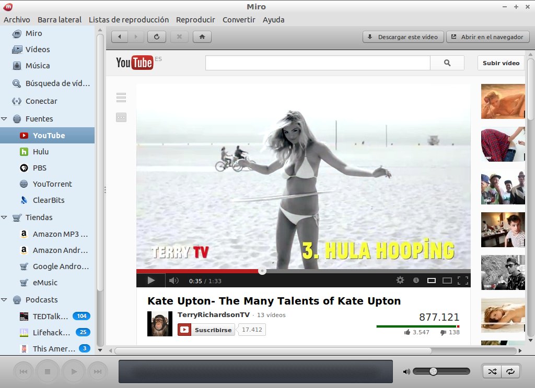Image resolution: width=535 pixels, height=388 pixels.
Task: Switch to large player size toggle
Action: pyautogui.click(x=447, y=281)
